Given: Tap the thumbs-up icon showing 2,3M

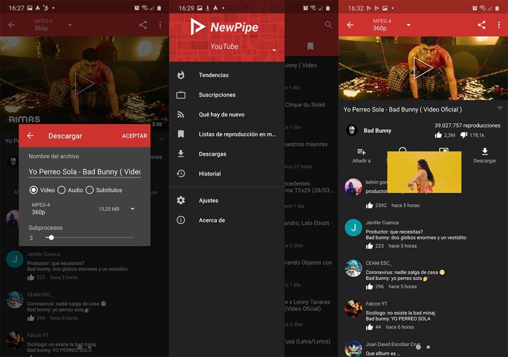Looking at the screenshot, I should [x=439, y=135].
